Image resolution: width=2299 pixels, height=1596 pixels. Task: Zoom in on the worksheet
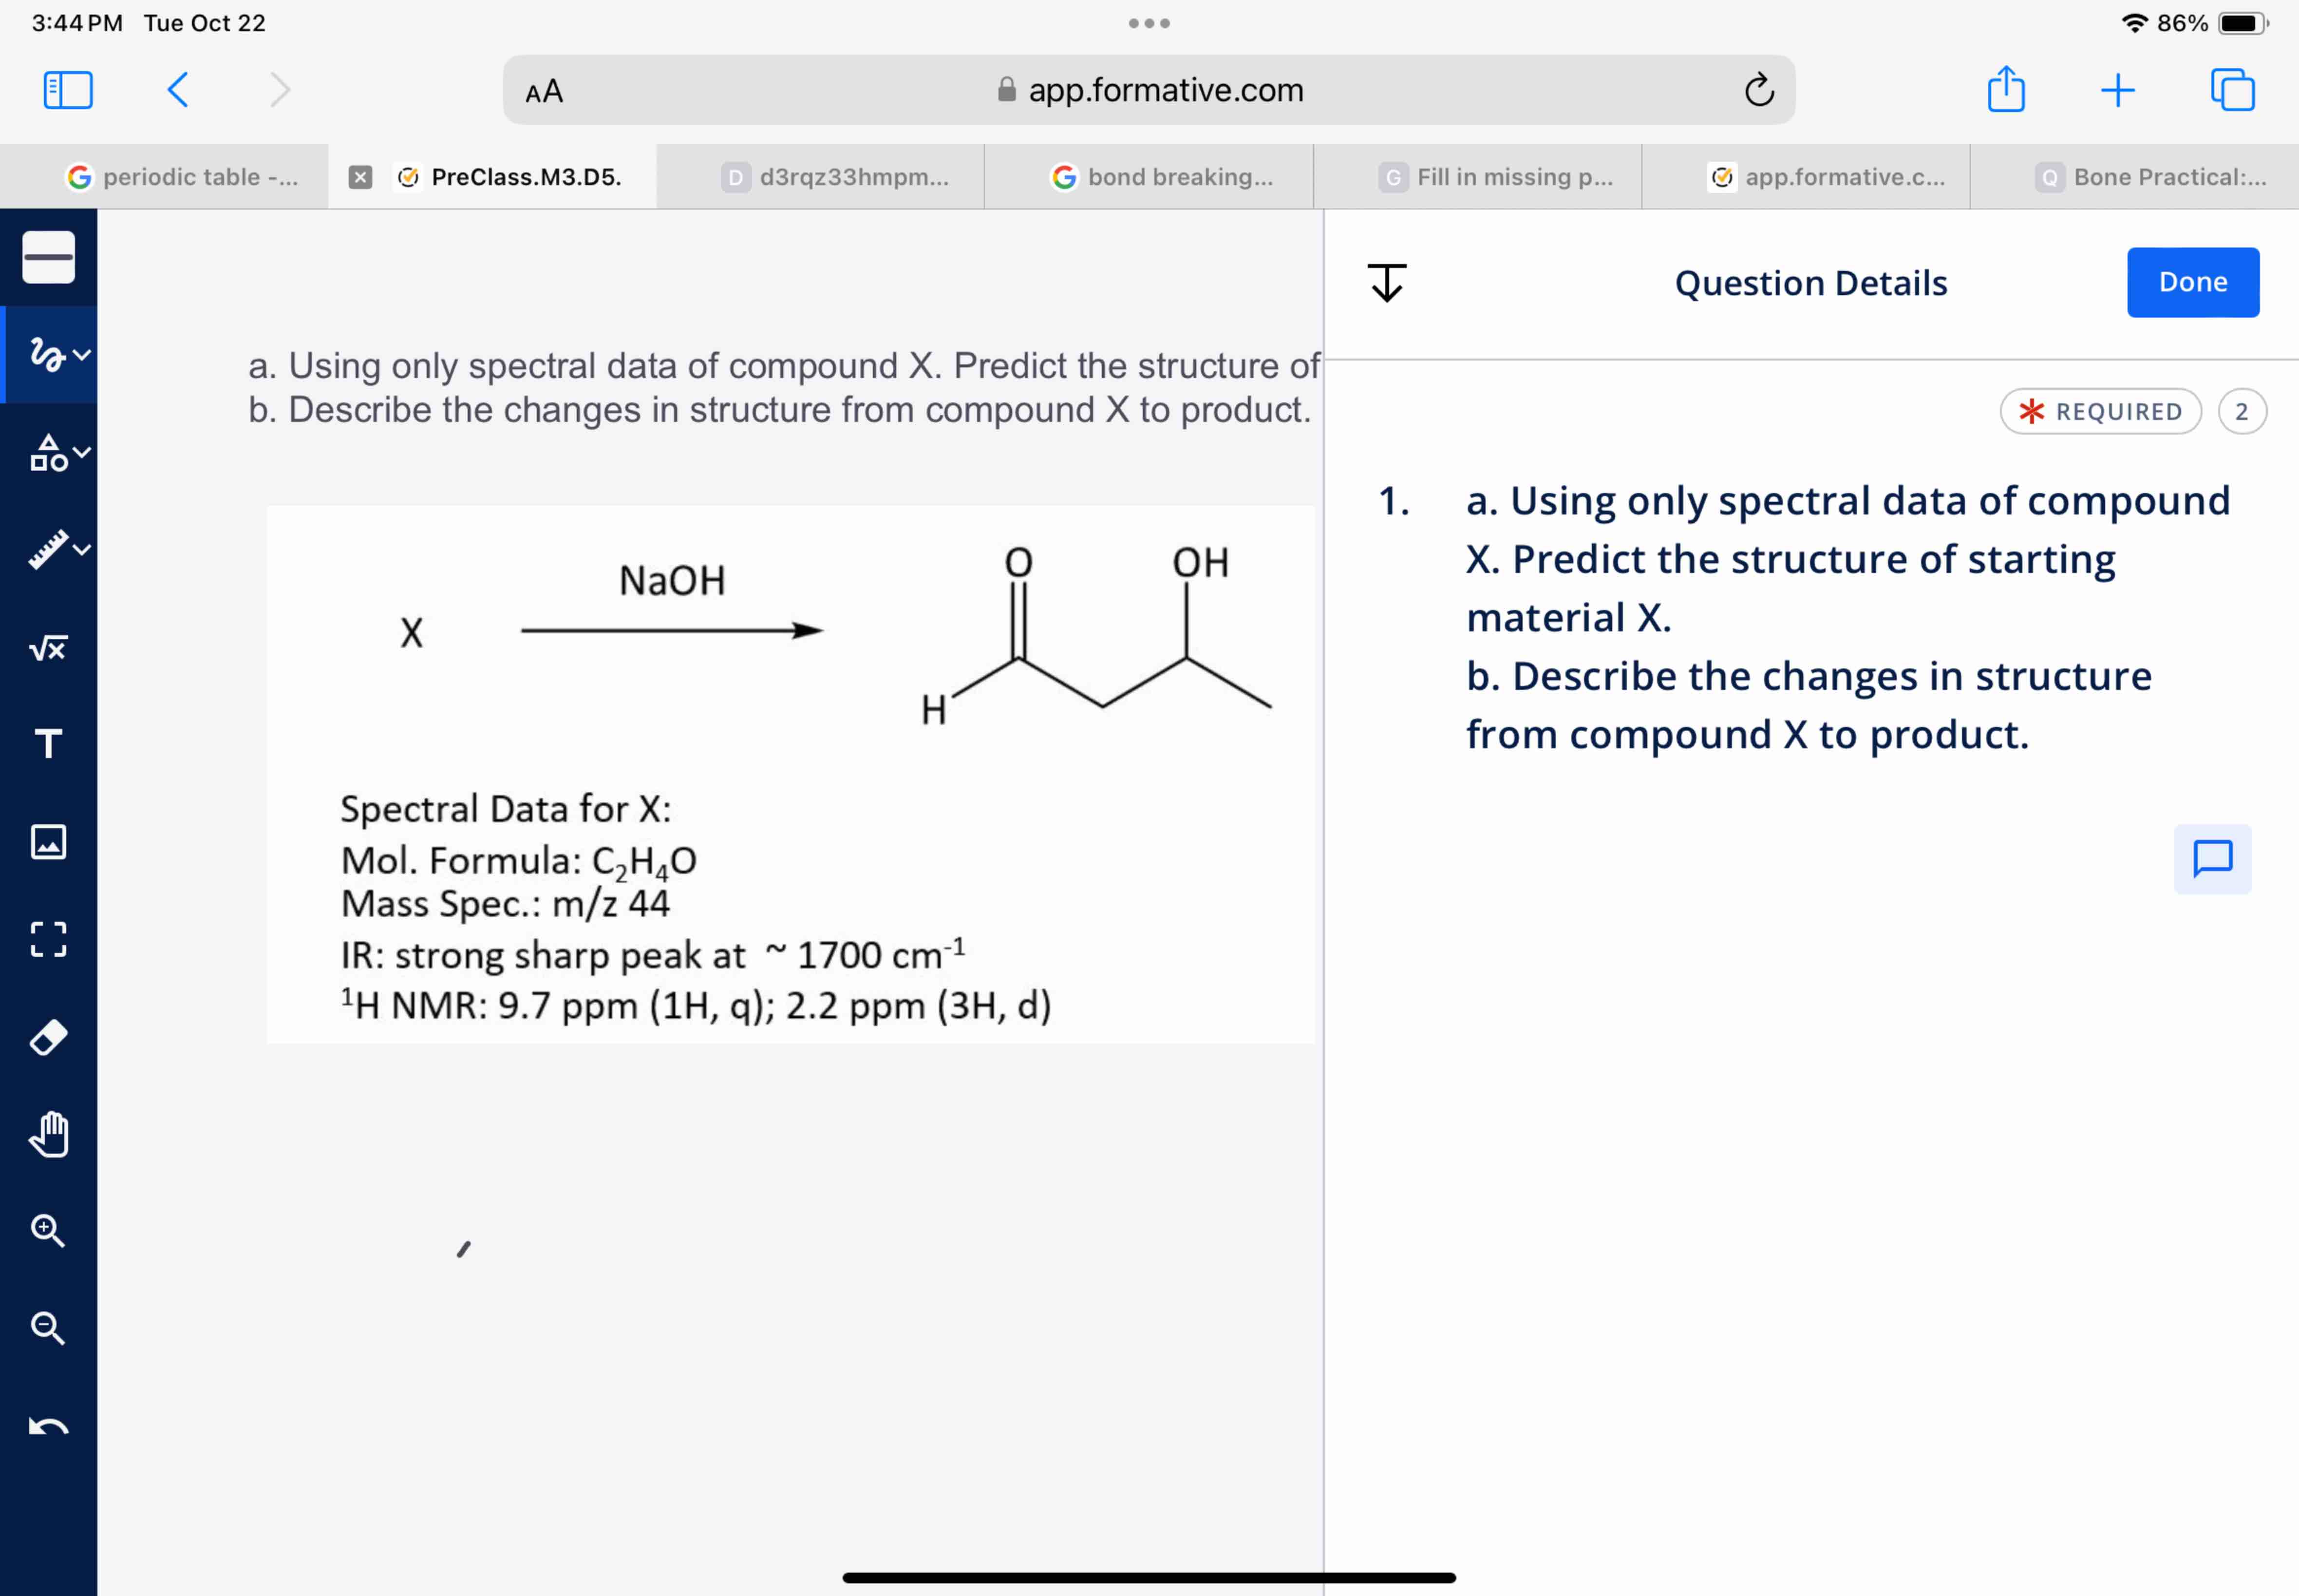click(x=46, y=1229)
